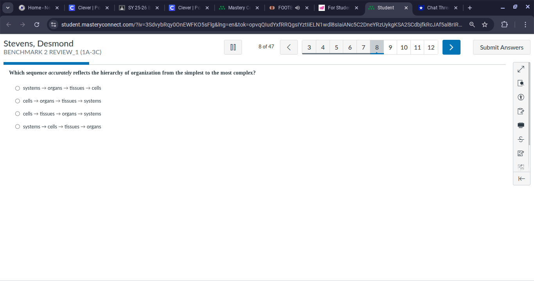534x281 pixels.
Task: Open the fullscreen expand tool
Action: coord(521,69)
